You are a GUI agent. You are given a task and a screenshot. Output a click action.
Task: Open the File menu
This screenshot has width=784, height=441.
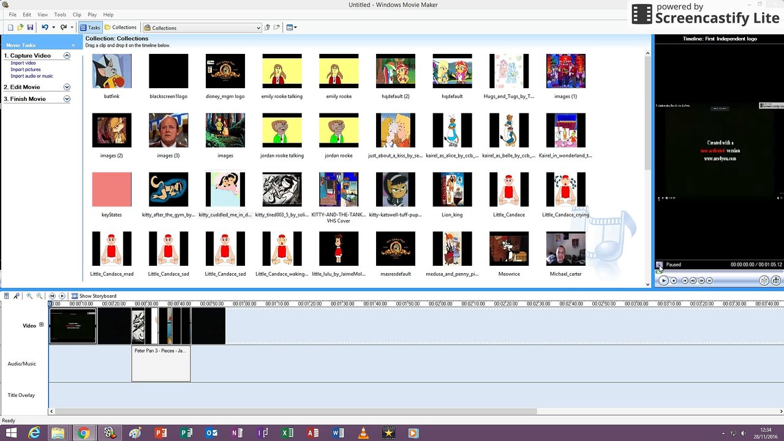point(12,15)
